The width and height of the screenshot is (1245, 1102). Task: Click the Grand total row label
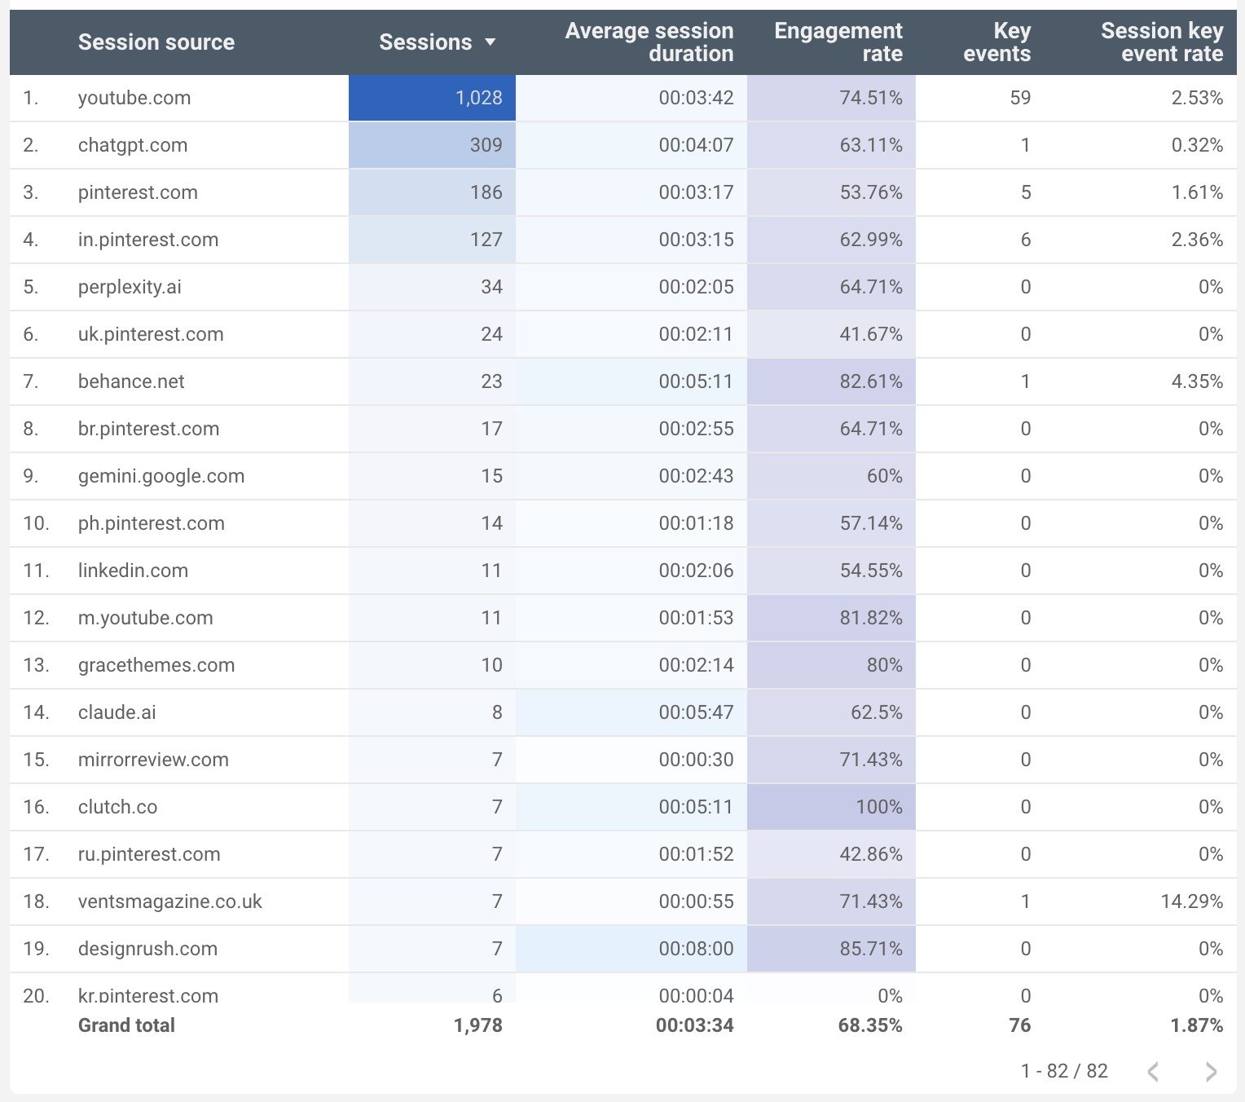(126, 1025)
